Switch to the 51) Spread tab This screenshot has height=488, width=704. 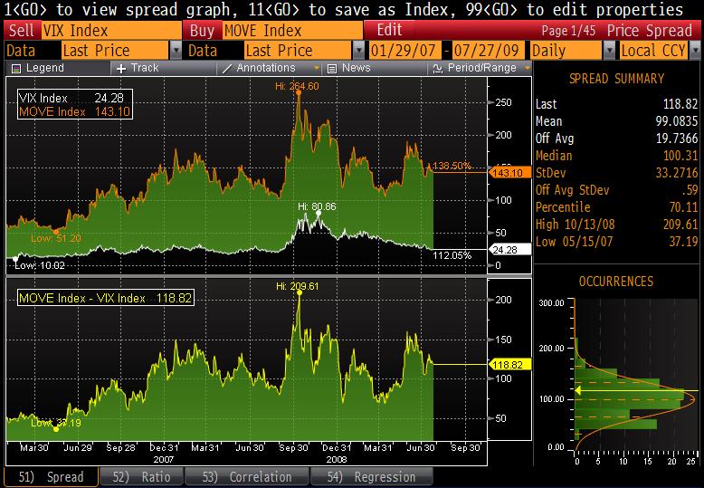click(x=51, y=477)
